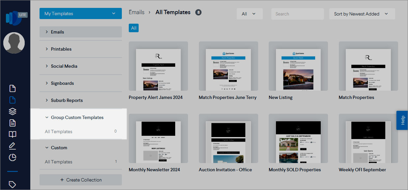408x190 pixels.
Task: Select All Templates under Custom
Action: tap(81, 162)
